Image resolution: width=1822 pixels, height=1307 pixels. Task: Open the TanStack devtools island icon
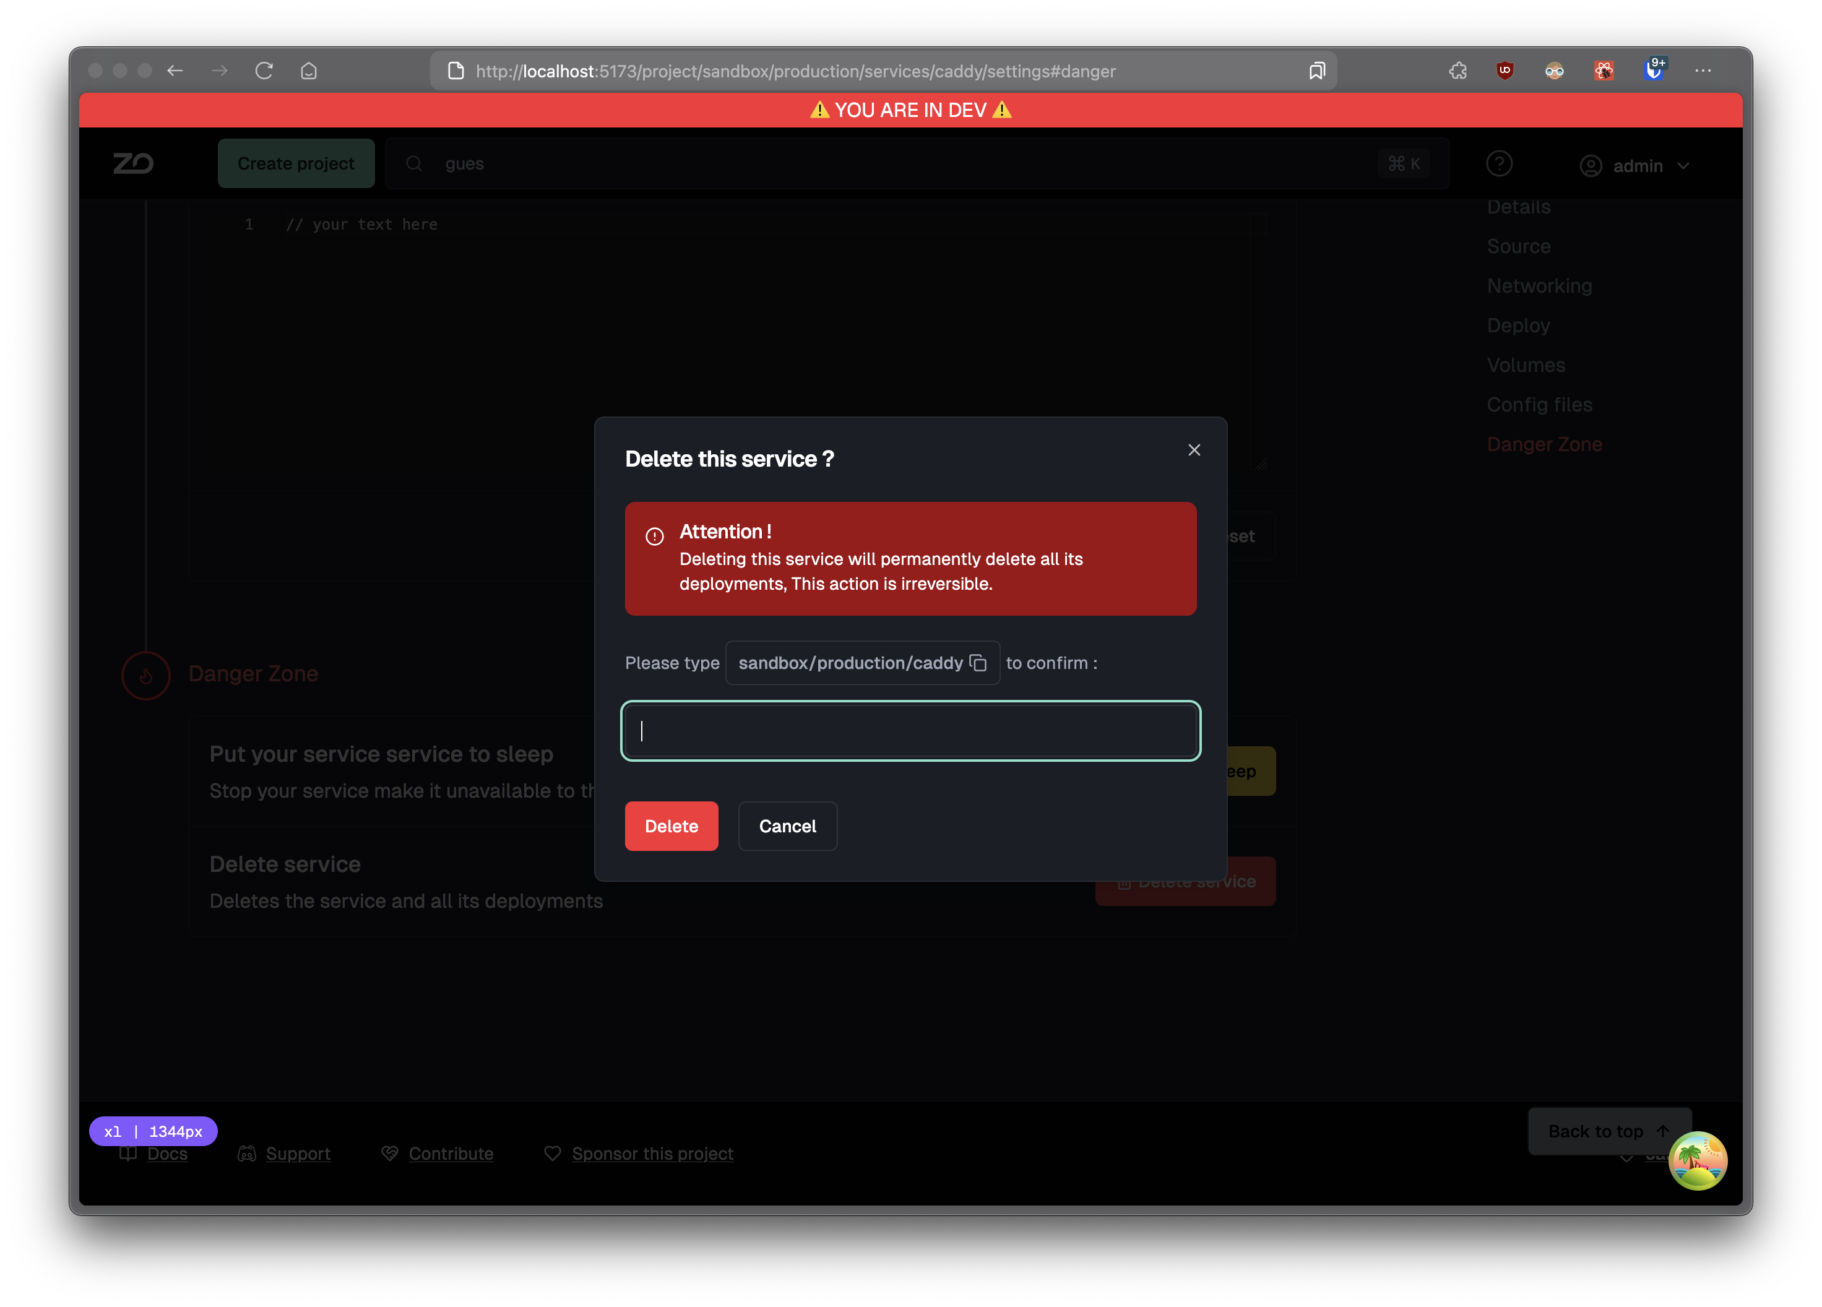(x=1698, y=1160)
